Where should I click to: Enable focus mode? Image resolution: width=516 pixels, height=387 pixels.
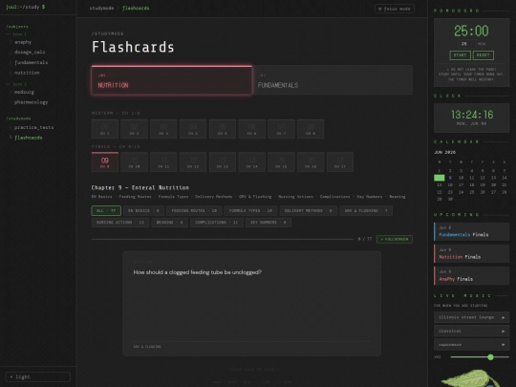[x=395, y=9]
